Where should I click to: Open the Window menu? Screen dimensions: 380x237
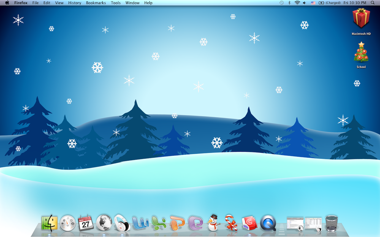click(x=132, y=3)
